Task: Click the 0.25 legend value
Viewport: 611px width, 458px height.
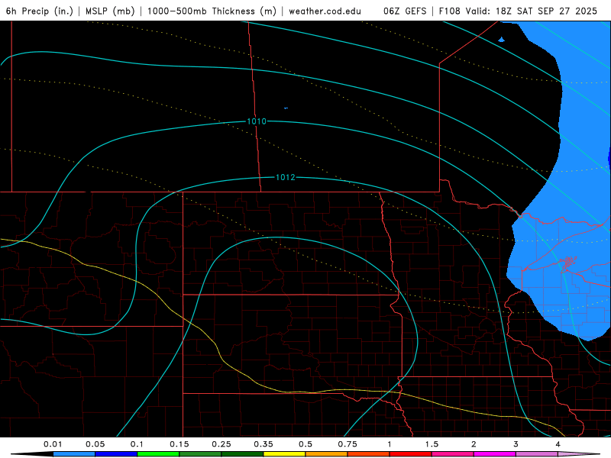Action: (221, 444)
